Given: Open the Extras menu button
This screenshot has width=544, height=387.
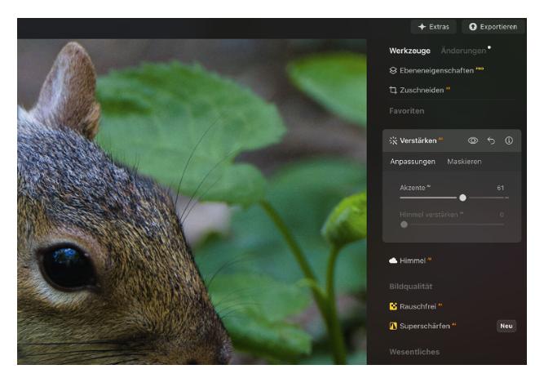Looking at the screenshot, I should coord(433,27).
